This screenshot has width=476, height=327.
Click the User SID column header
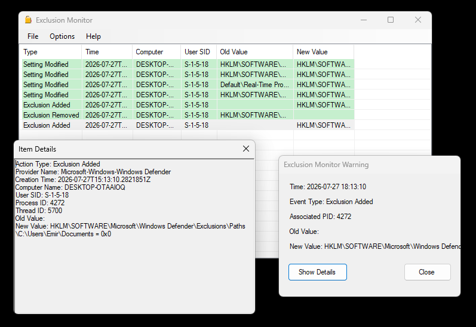(198, 52)
